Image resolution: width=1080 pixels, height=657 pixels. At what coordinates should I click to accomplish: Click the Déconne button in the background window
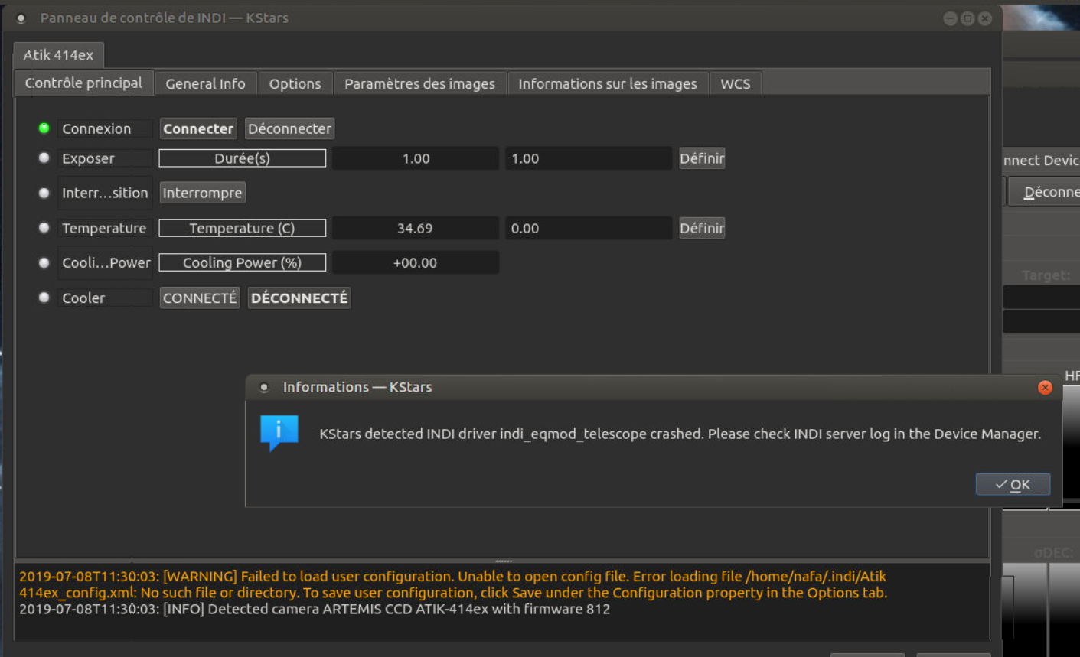pos(1044,191)
